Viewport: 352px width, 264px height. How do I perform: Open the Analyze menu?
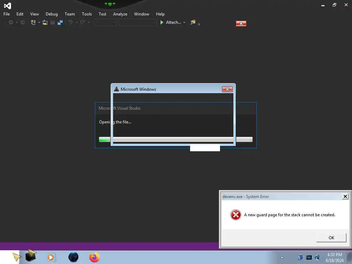coord(120,14)
